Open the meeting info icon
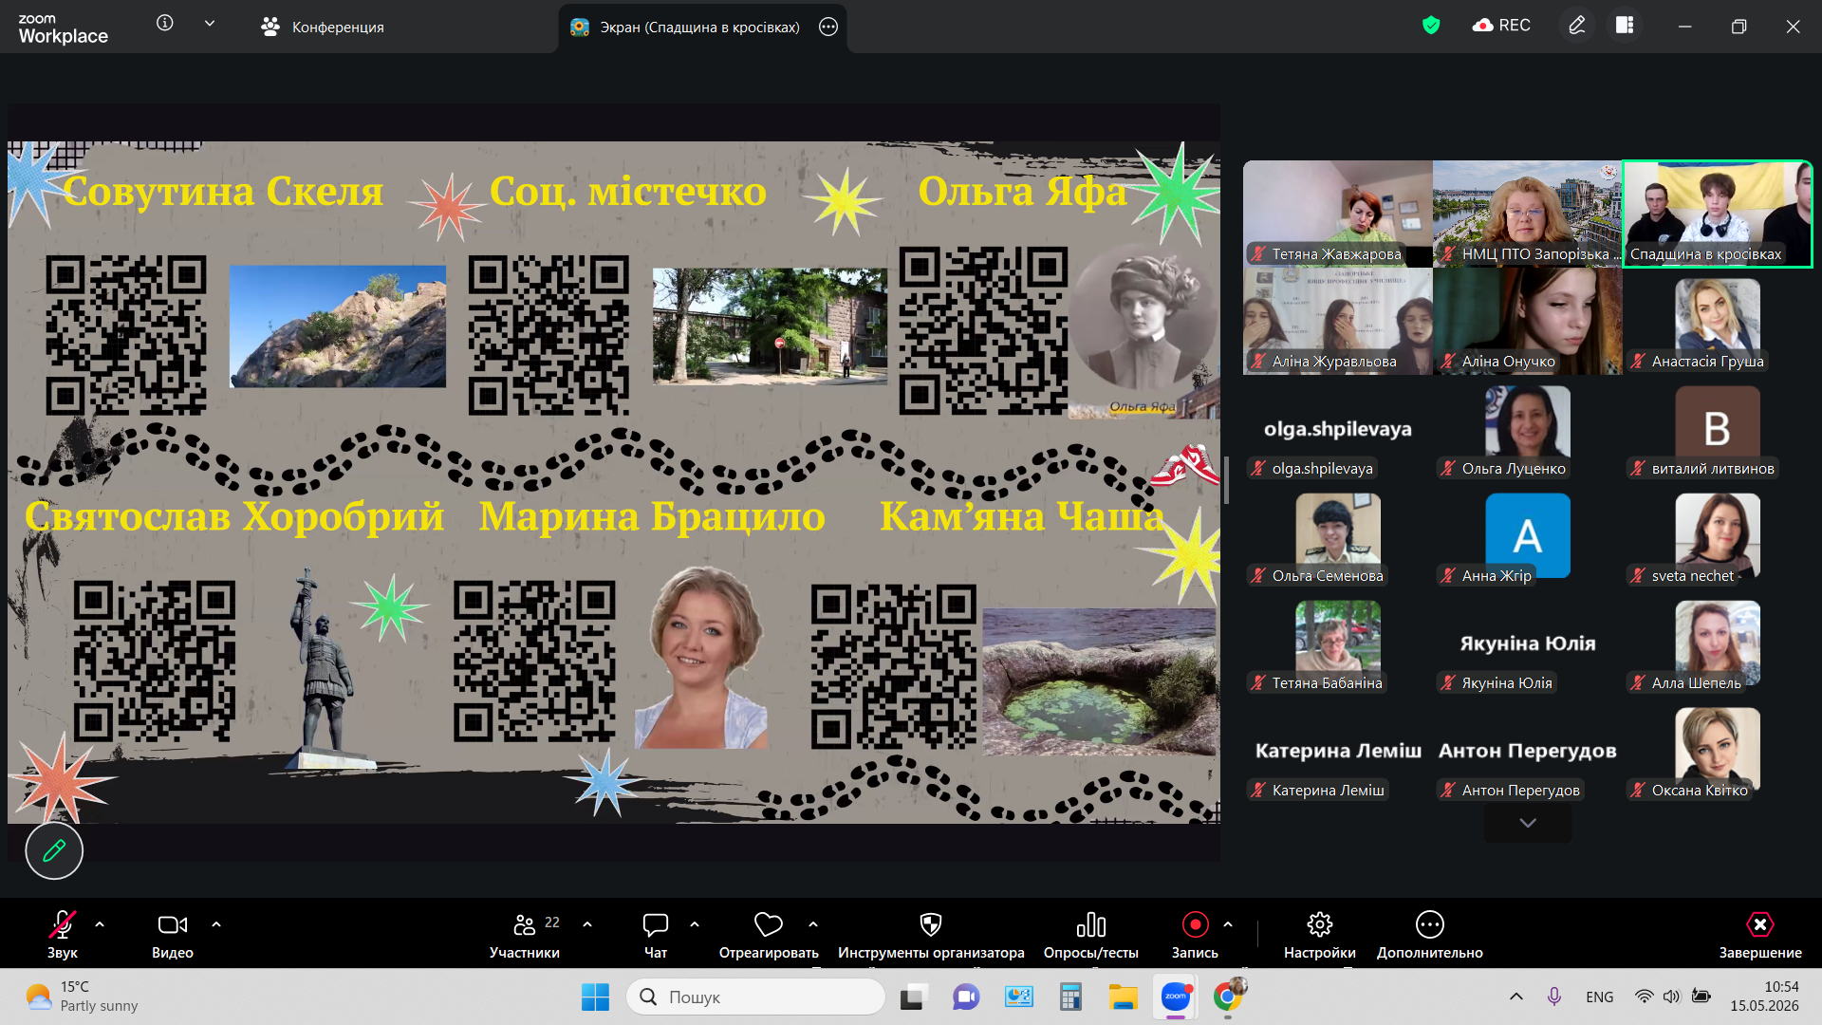Viewport: 1822px width, 1025px height. 165,23
